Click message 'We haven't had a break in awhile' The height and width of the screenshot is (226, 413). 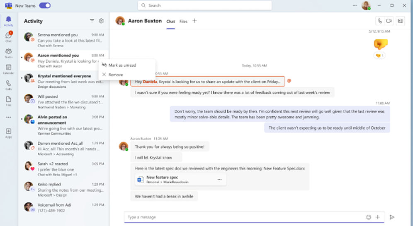tap(164, 196)
